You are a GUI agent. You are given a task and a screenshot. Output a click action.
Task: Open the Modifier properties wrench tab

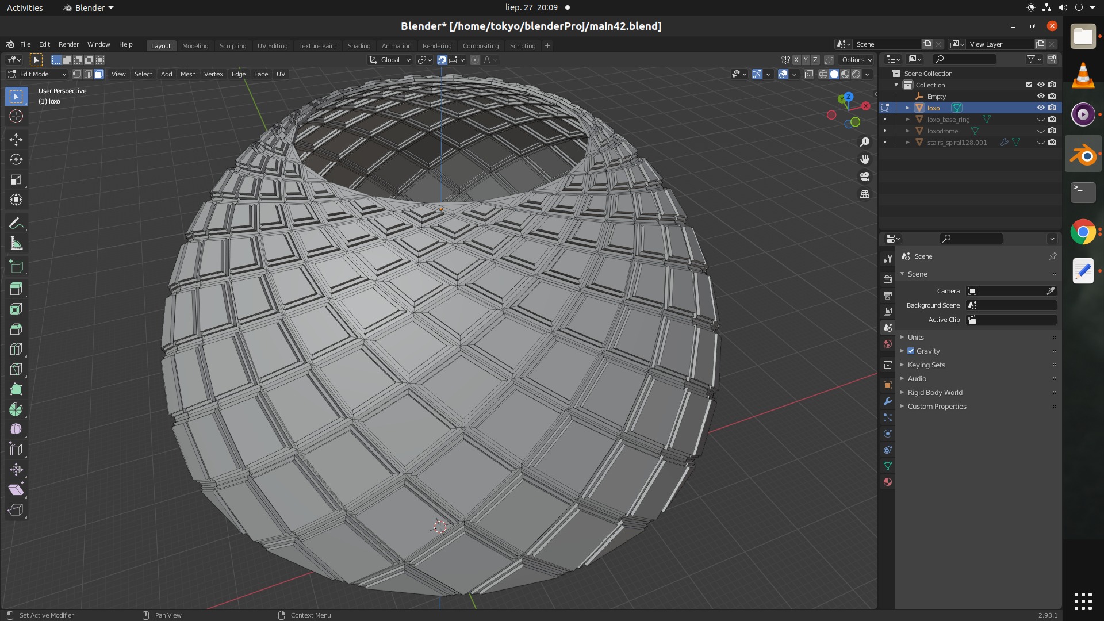click(x=888, y=401)
